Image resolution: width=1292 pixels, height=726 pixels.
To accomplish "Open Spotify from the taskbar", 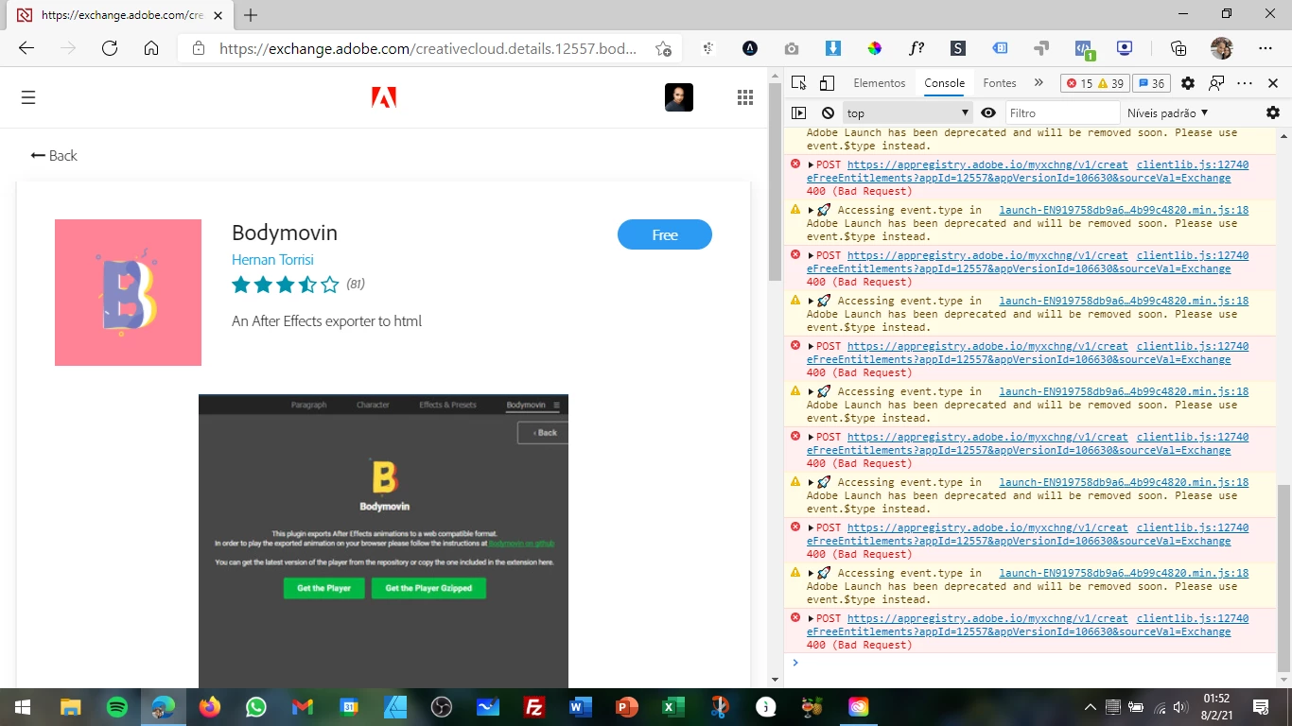I will point(116,707).
